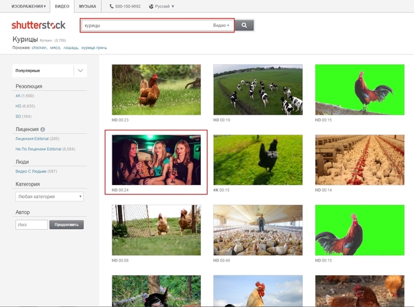Click the magnifier search button
The image size is (414, 307).
[244, 26]
